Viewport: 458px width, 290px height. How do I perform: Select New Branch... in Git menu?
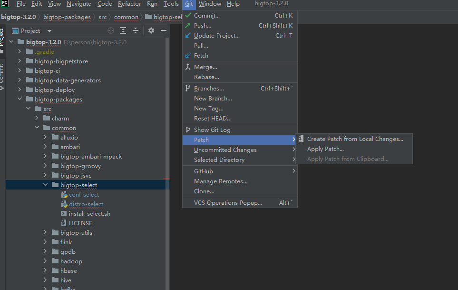click(240, 98)
